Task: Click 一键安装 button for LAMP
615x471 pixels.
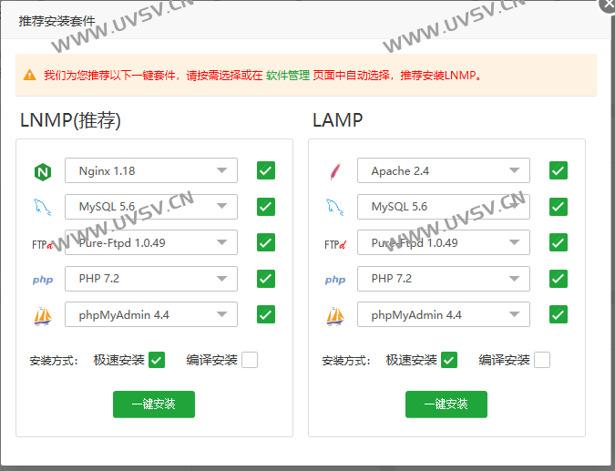Action: point(446,404)
